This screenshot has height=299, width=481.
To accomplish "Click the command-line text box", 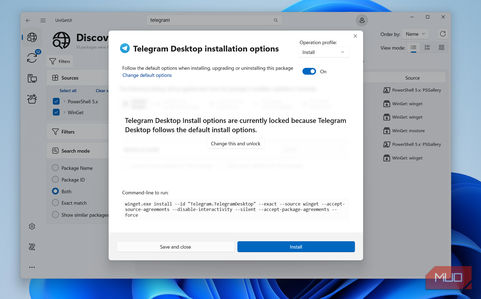I will (235, 209).
